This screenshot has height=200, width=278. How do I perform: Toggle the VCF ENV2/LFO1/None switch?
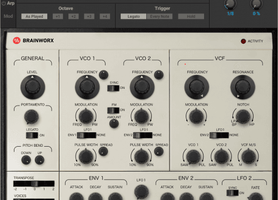(219, 135)
